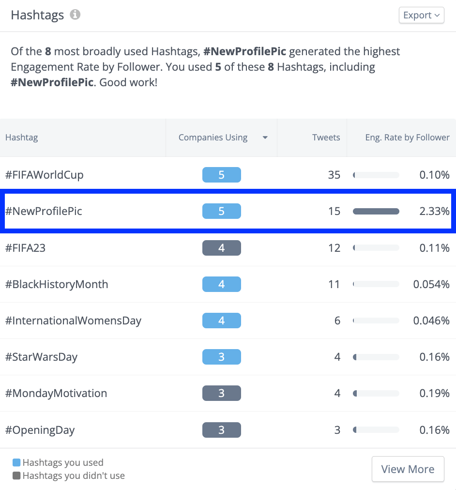Click the View More button
Image resolution: width=456 pixels, height=490 pixels.
click(x=408, y=469)
